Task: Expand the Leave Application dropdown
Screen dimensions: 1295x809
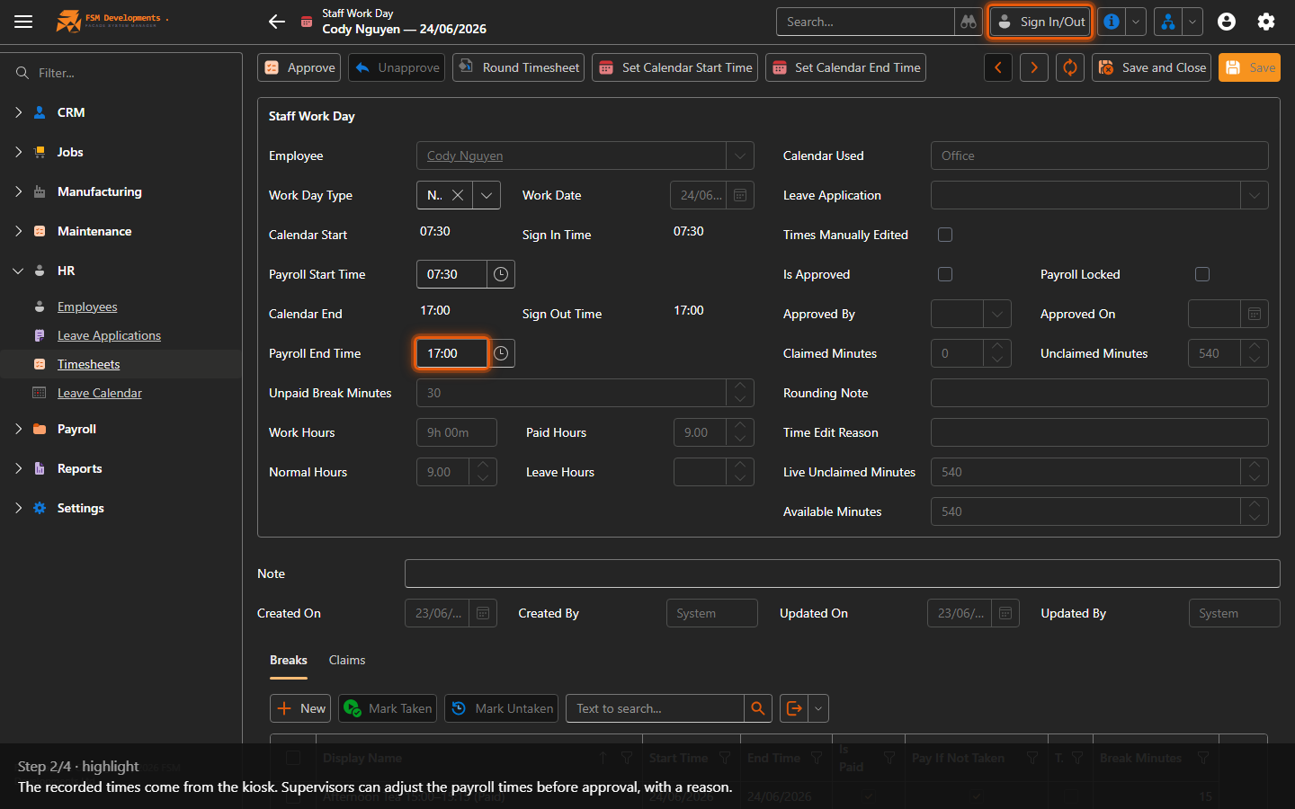Action: point(1255,195)
